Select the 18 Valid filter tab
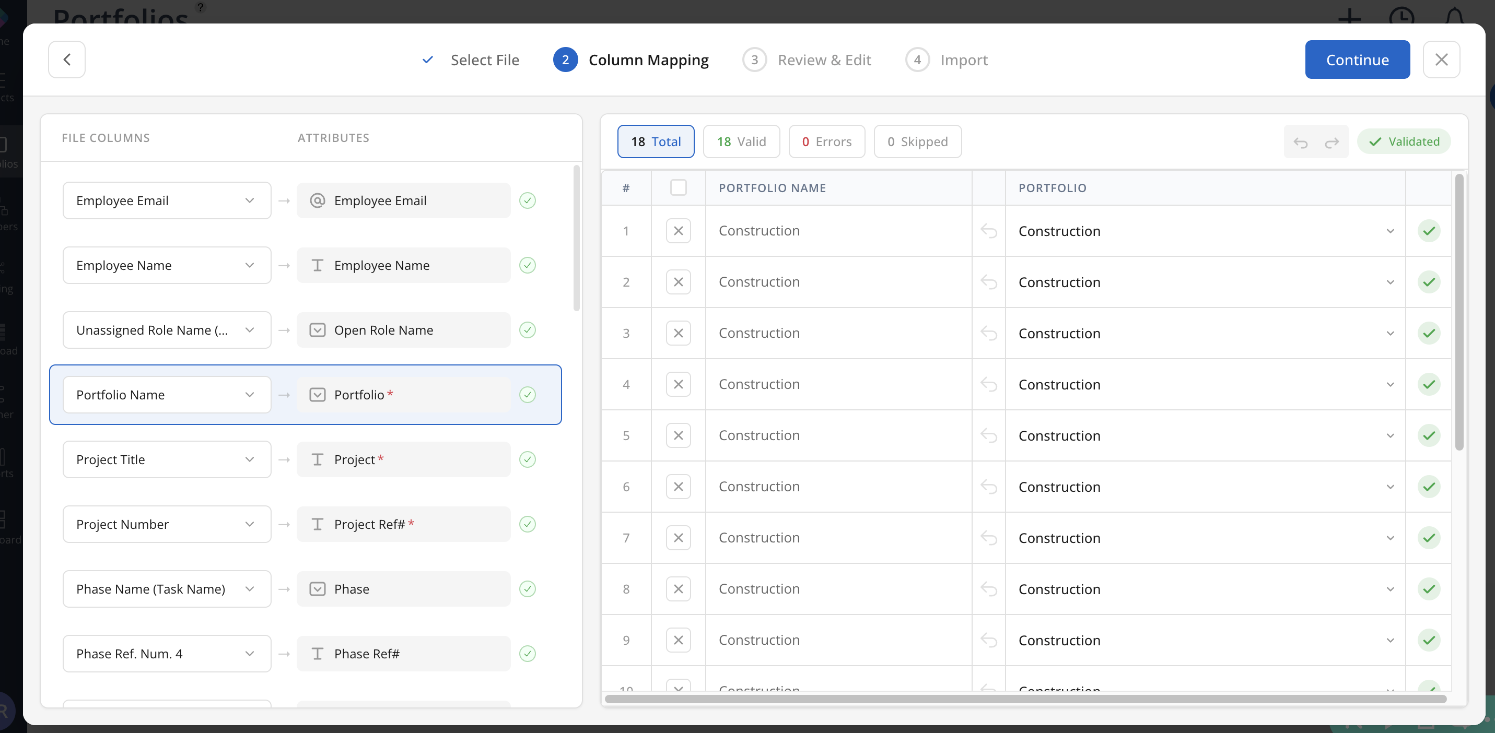1495x733 pixels. pos(741,141)
